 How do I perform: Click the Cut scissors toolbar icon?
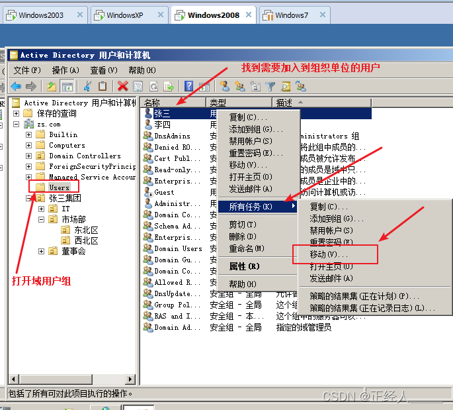point(87,86)
